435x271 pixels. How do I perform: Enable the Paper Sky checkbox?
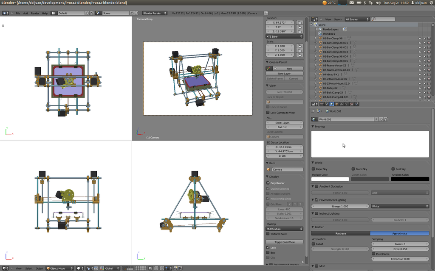click(314, 169)
